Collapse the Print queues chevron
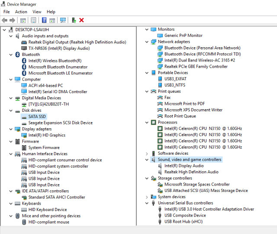Screen dimensions: 277x234 coord(147,91)
